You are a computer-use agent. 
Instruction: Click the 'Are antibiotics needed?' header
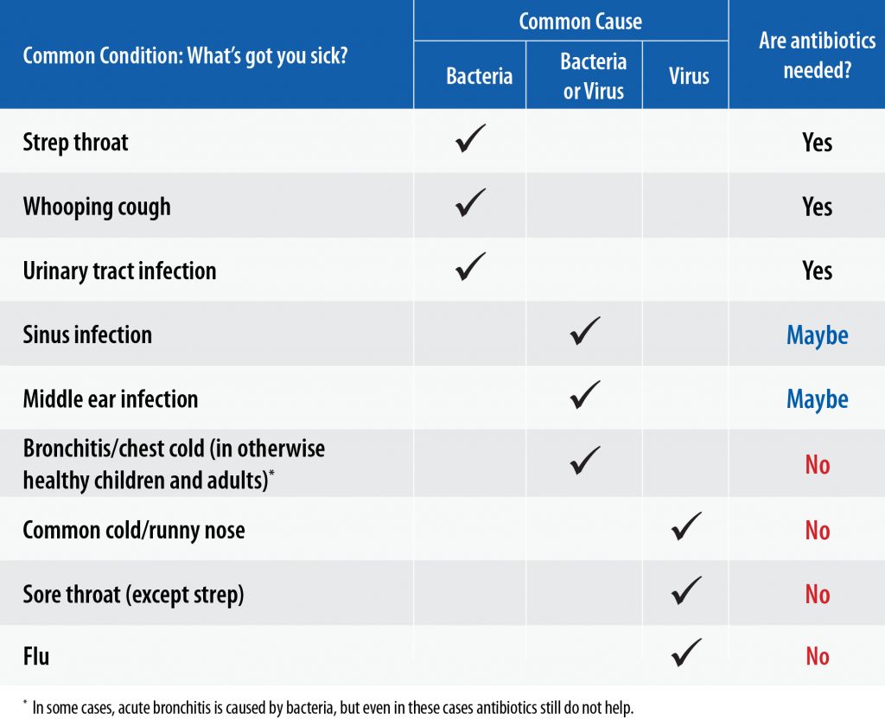(817, 55)
